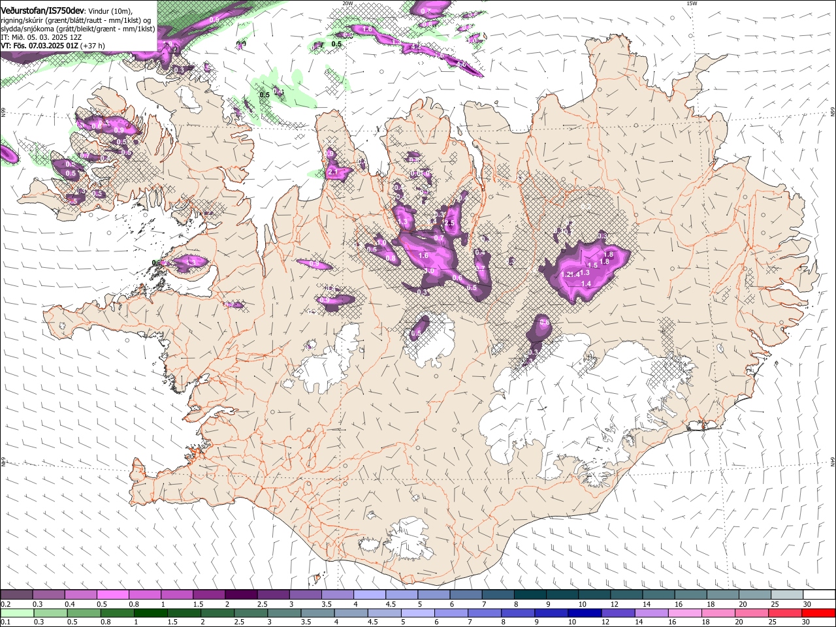Viewport: 836px width, 627px height.
Task: Click the 'rigning/skúrir' legend description line
Action: click(76, 20)
